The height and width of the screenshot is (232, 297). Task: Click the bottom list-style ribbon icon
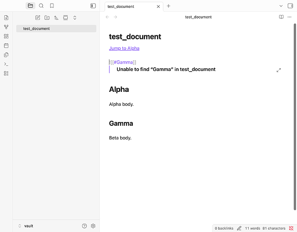coord(6,73)
